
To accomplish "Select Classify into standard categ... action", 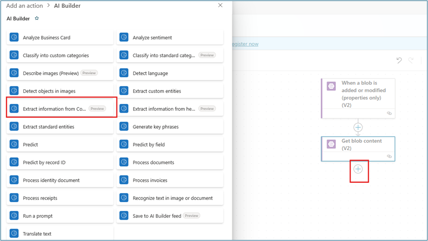I will (170, 56).
